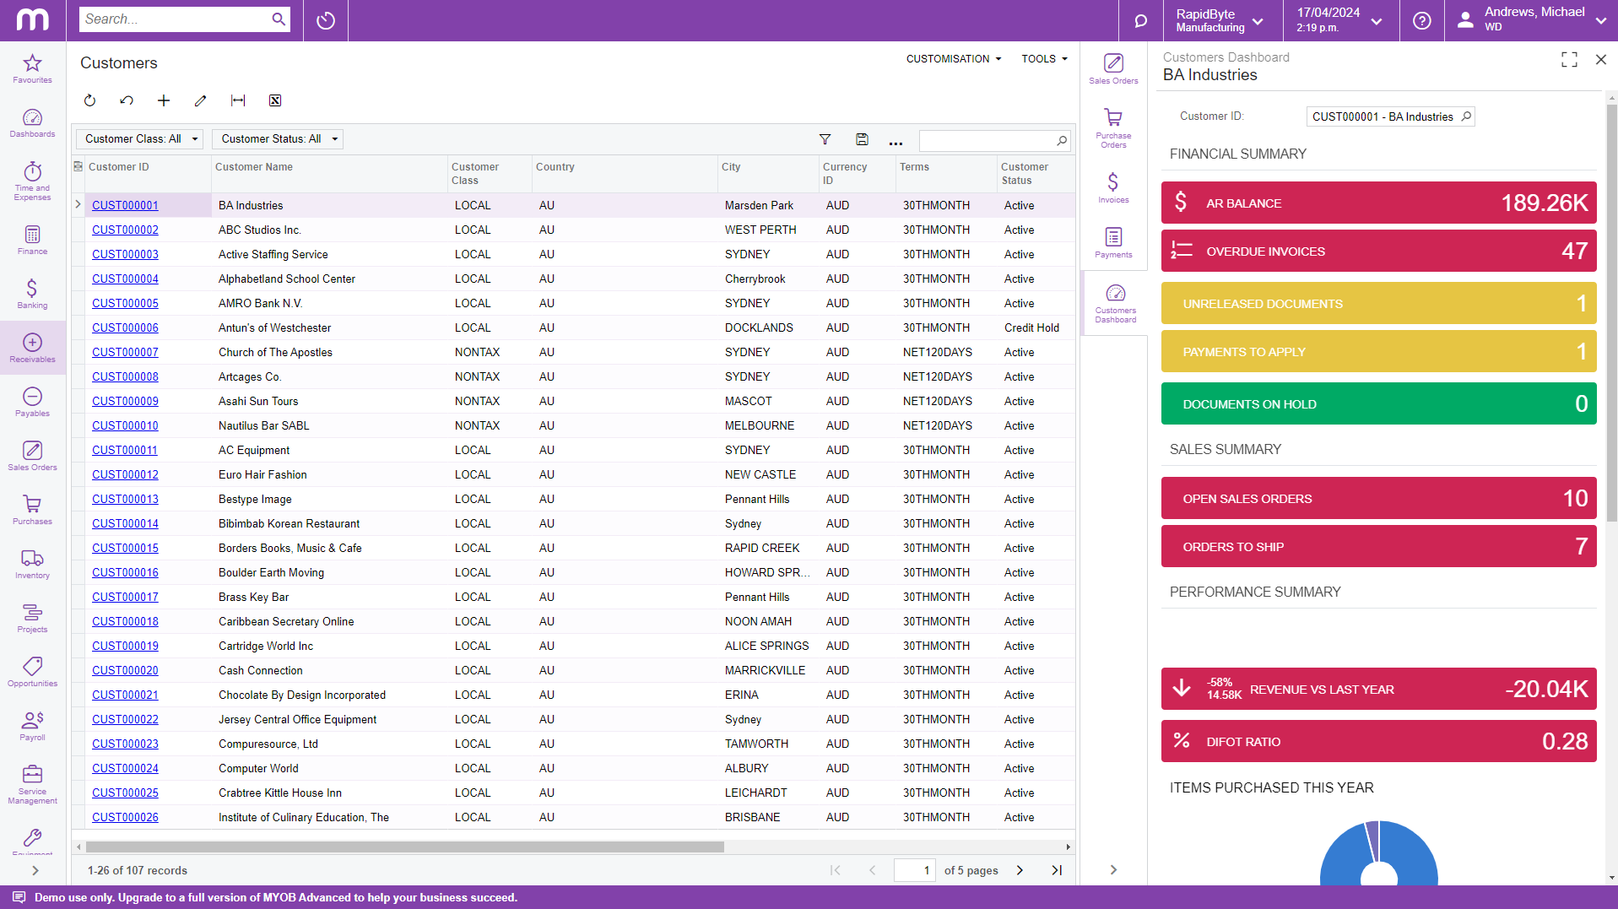Screen dimensions: 1618x909
Task: Open Payments in side panel
Action: 1113,243
